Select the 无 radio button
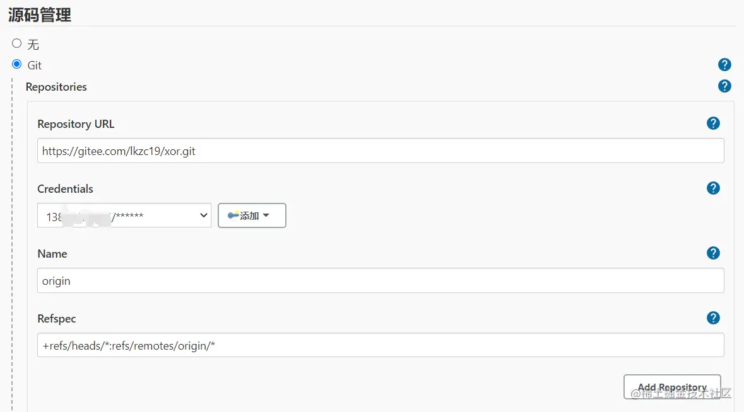Image resolution: width=744 pixels, height=412 pixels. (x=17, y=43)
